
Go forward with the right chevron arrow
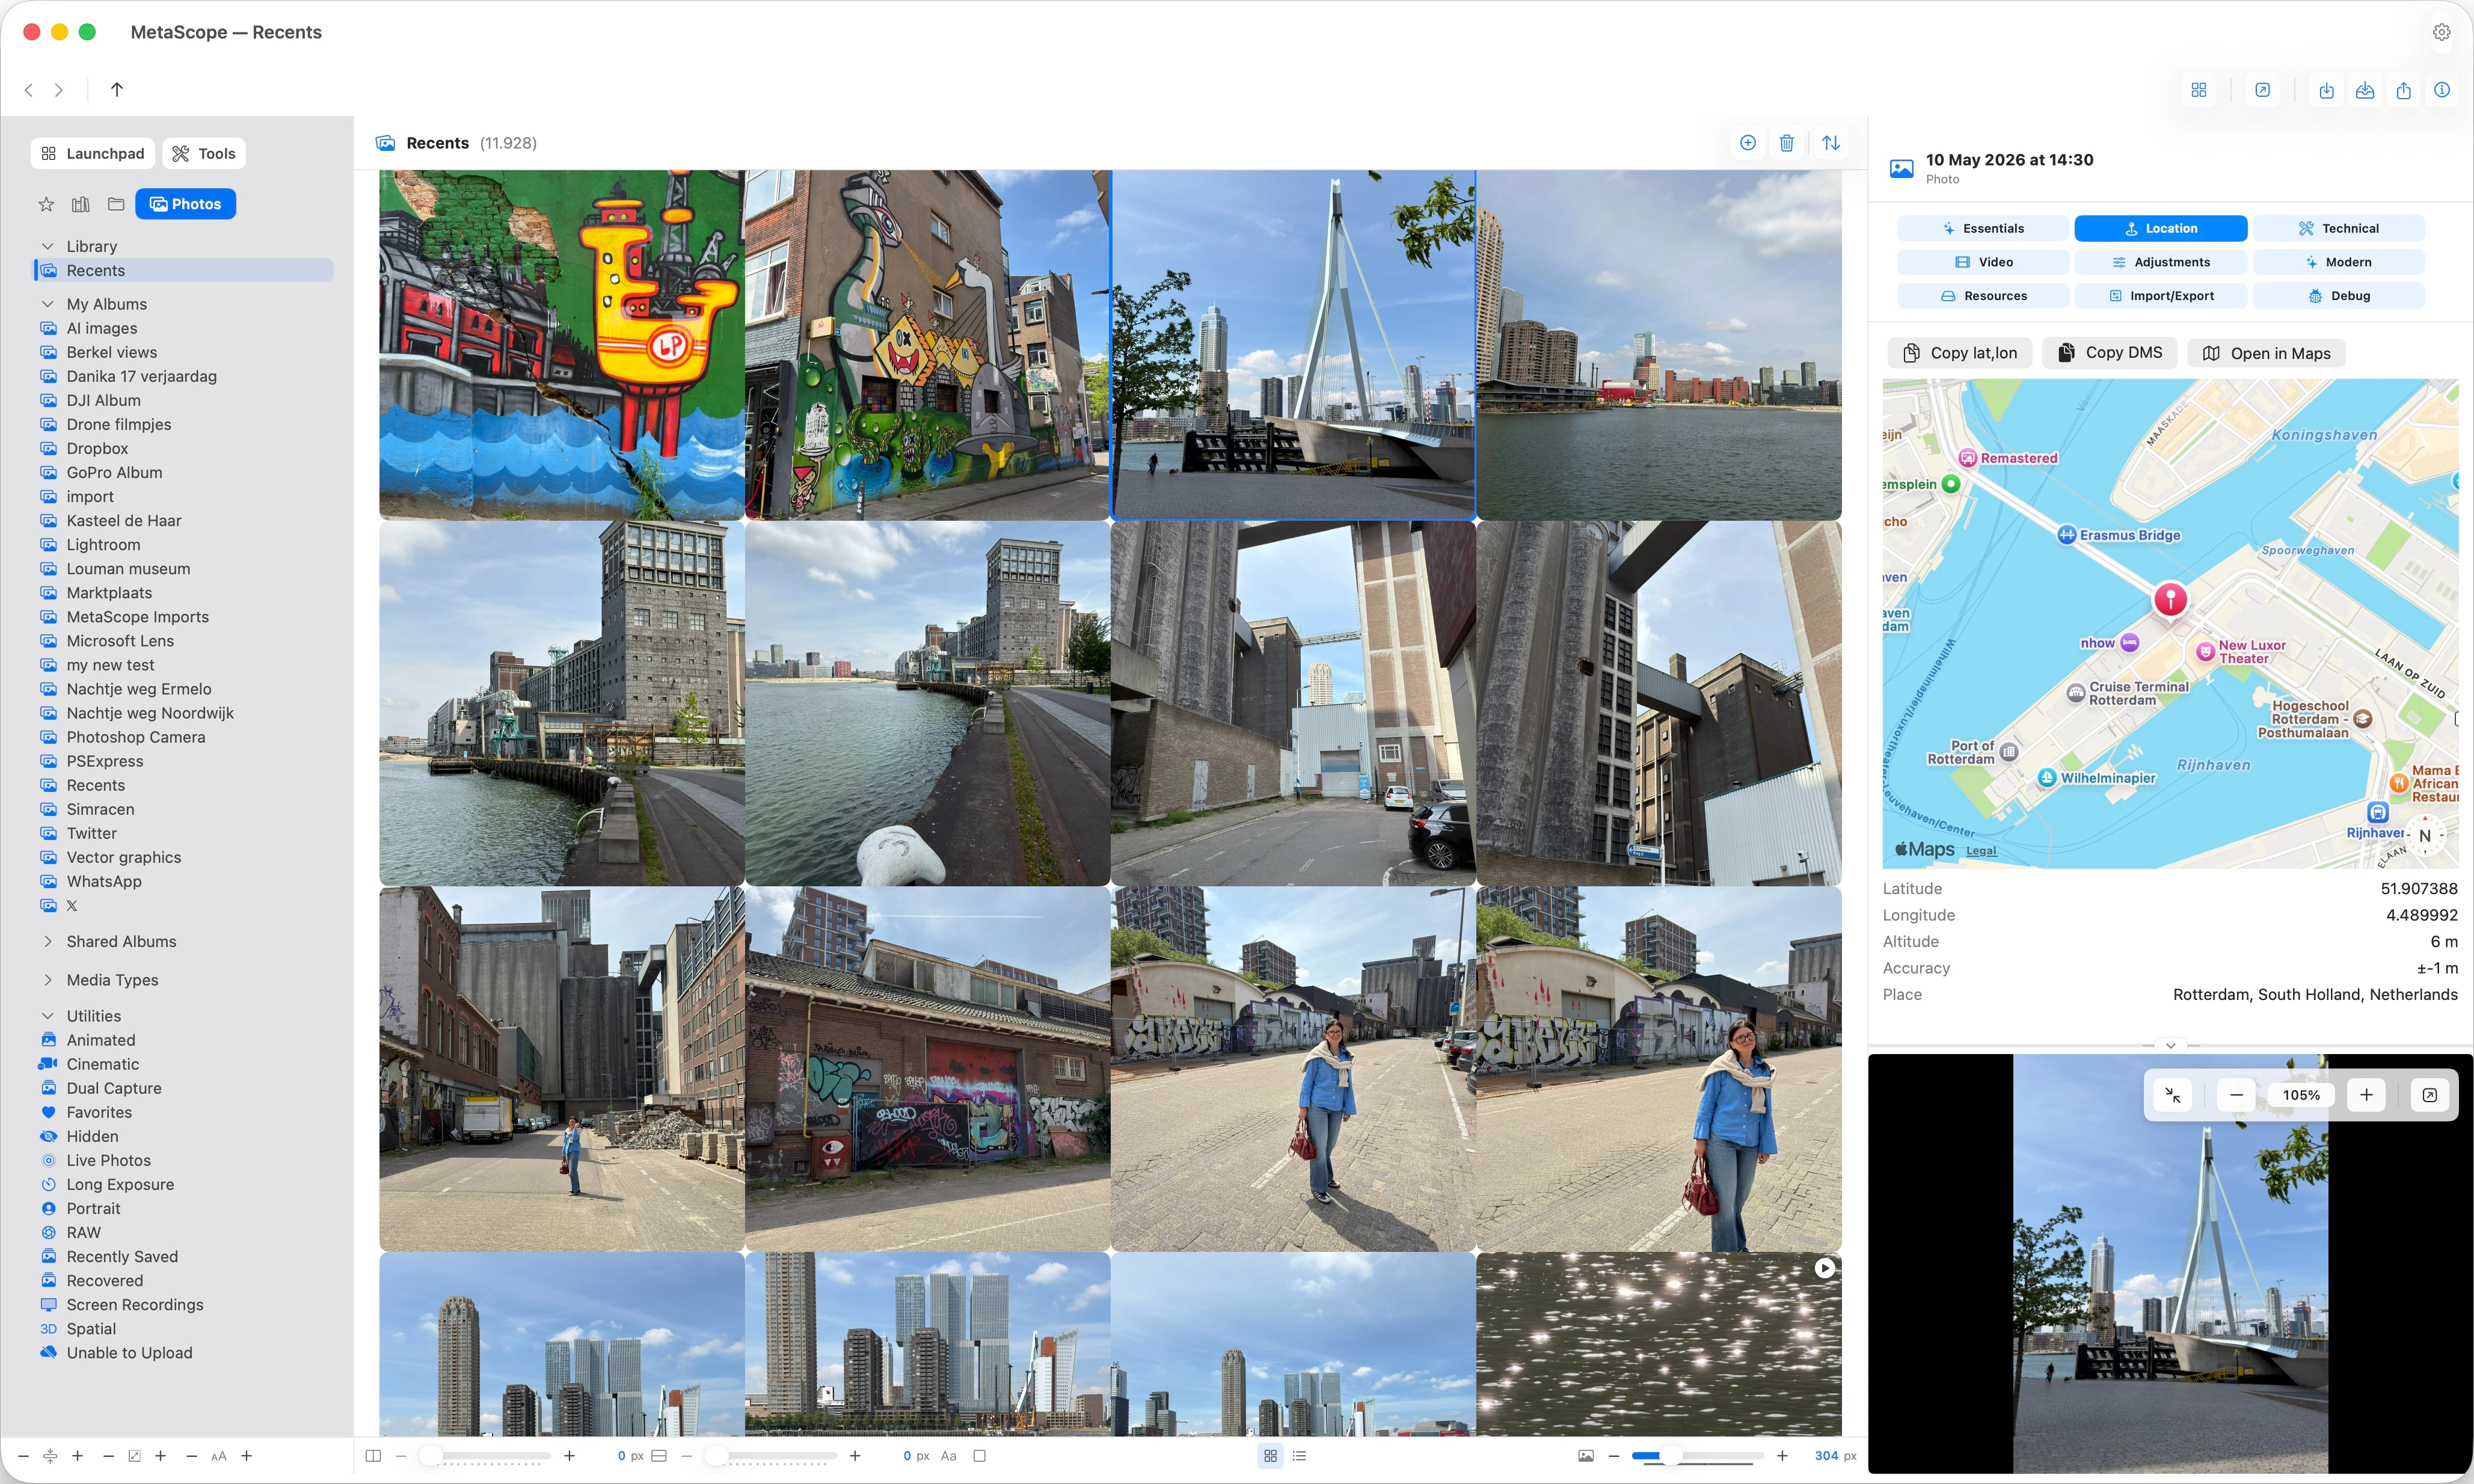59,90
